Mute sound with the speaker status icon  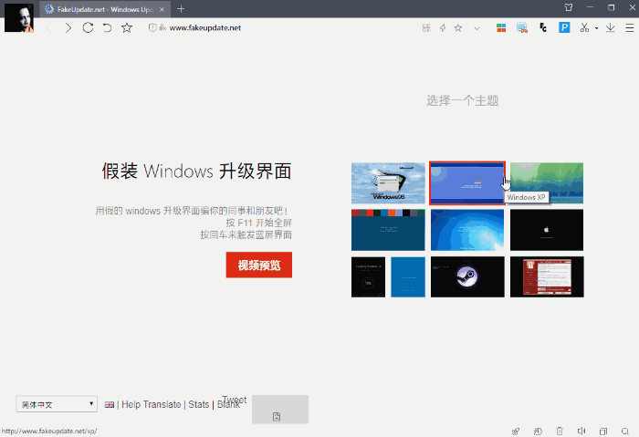tap(581, 431)
